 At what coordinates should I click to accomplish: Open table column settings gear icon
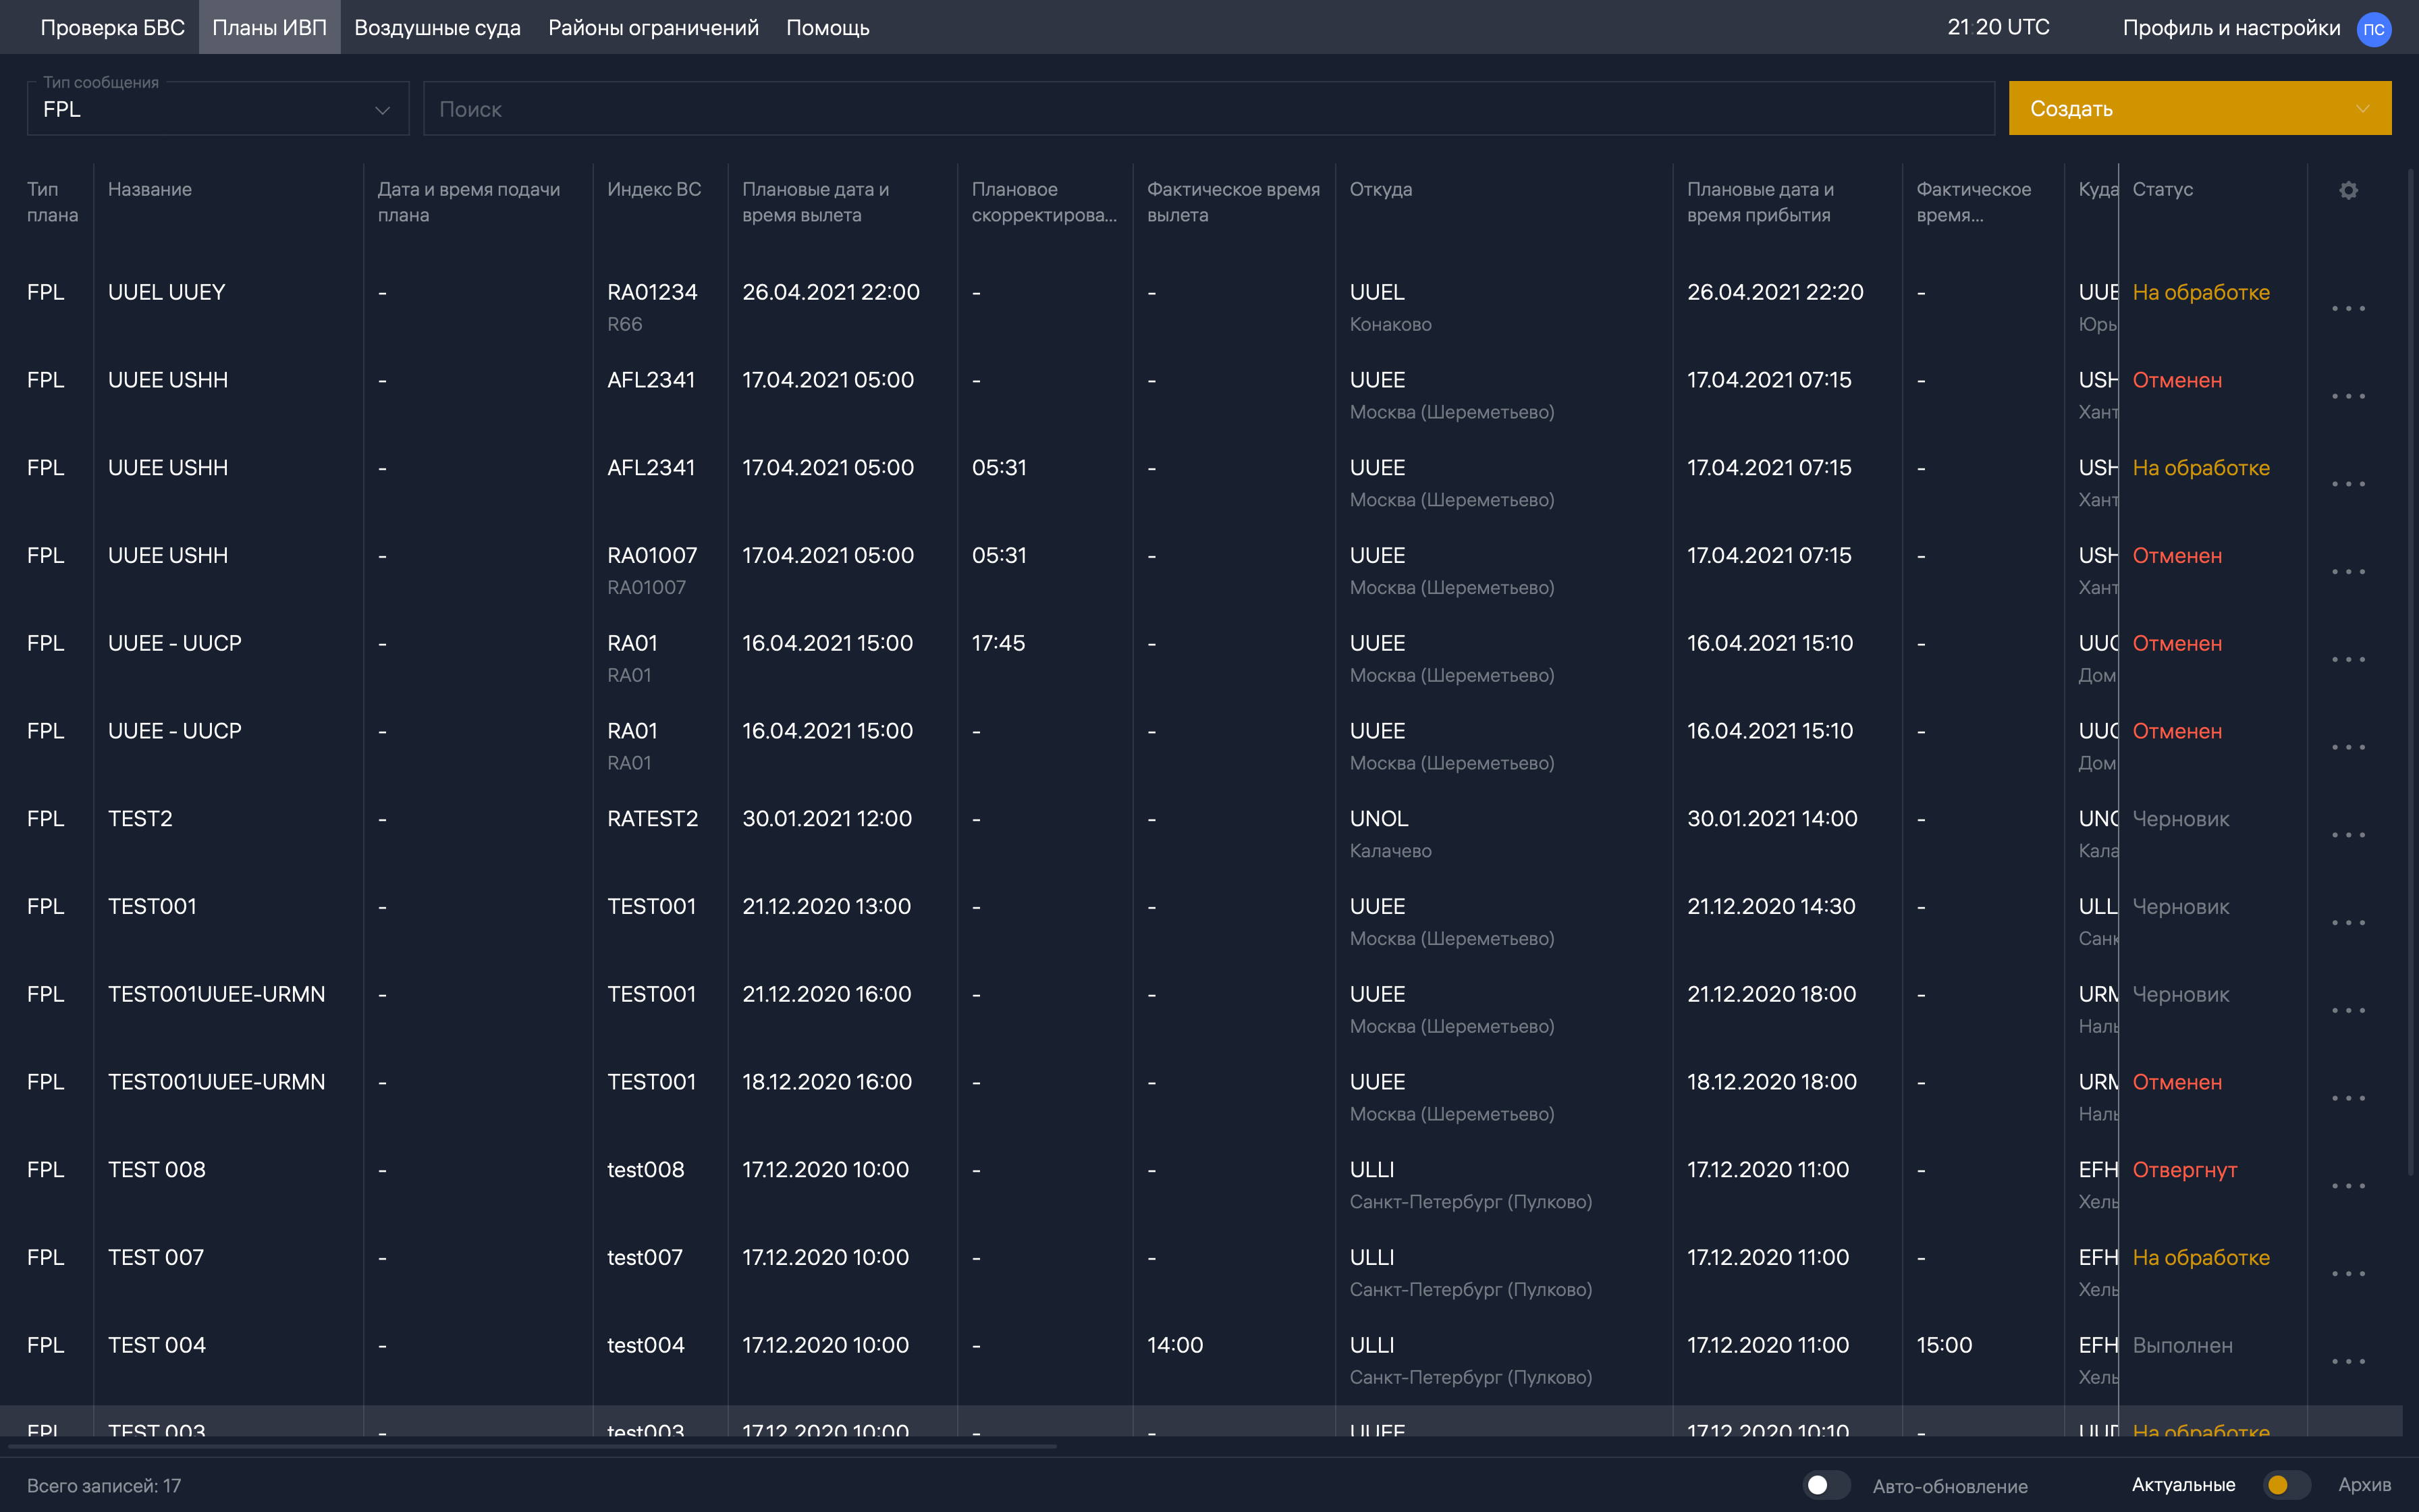coord(2348,190)
